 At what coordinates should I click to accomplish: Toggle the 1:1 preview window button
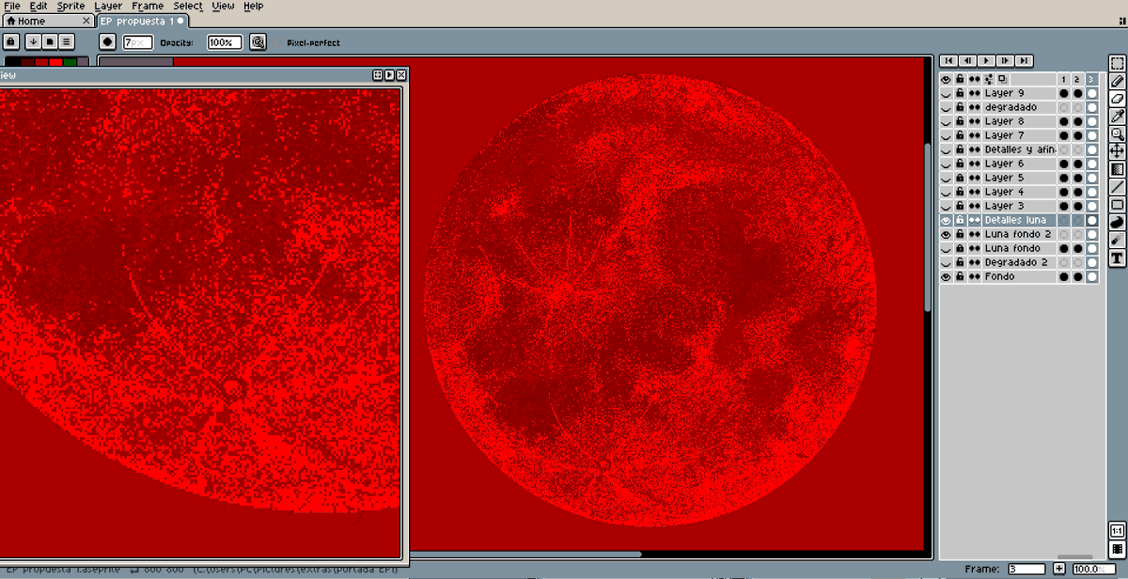click(1118, 531)
